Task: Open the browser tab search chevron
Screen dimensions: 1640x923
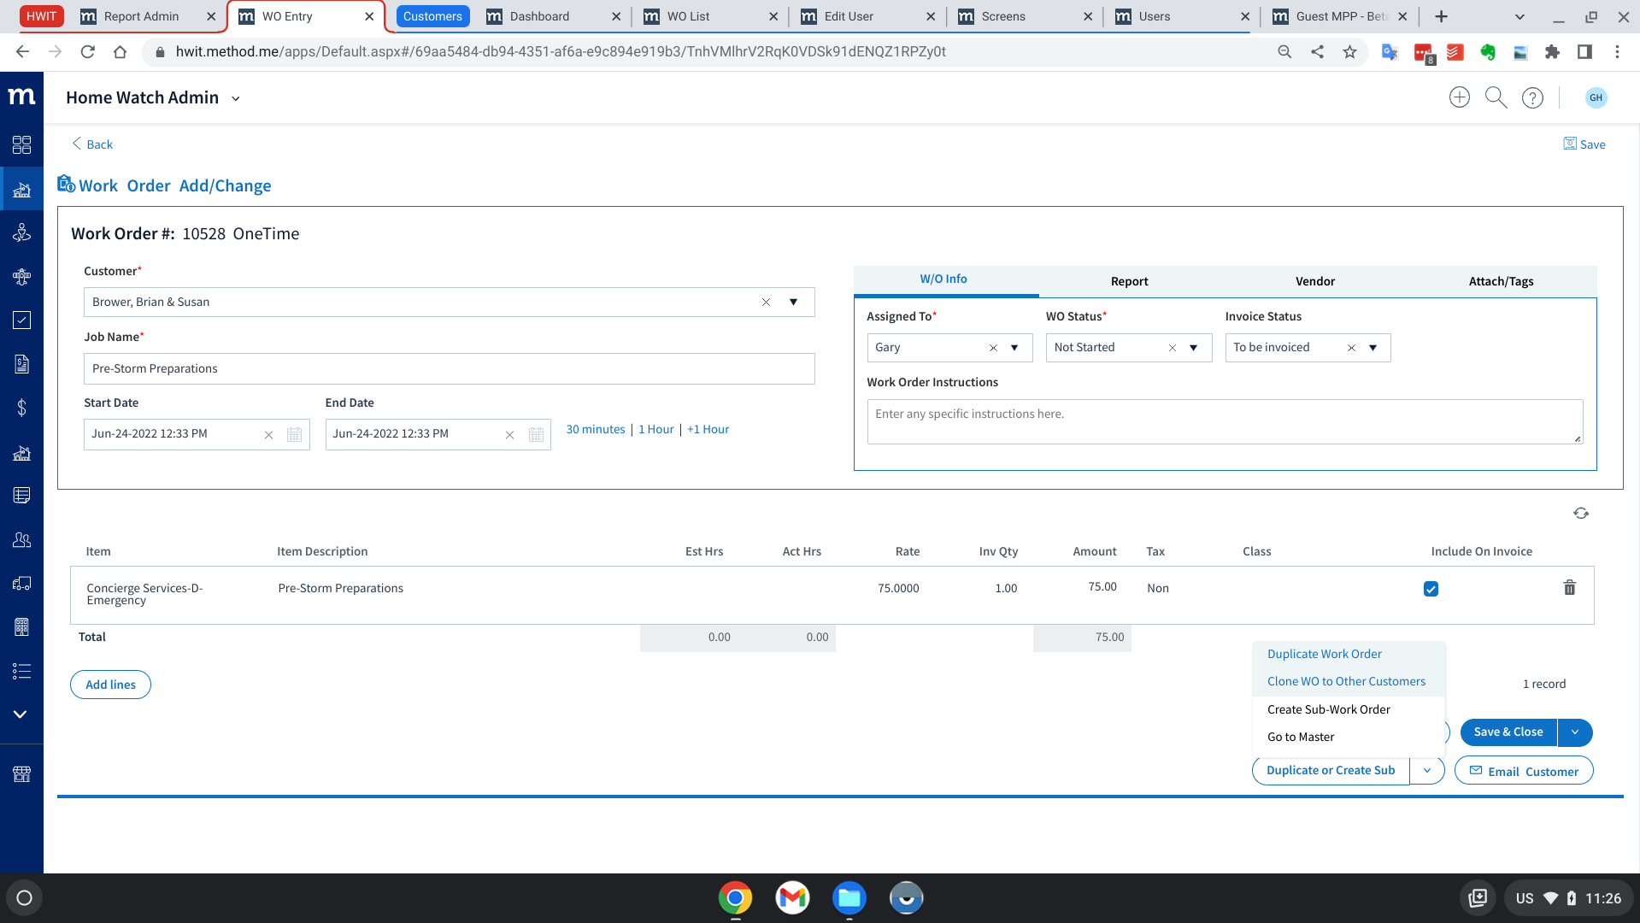Action: [x=1519, y=16]
